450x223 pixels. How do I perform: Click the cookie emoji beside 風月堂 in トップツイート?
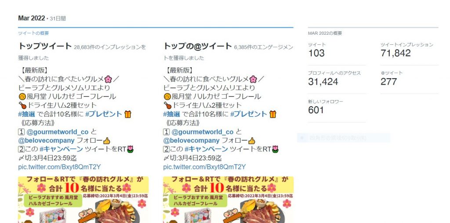(x=22, y=97)
